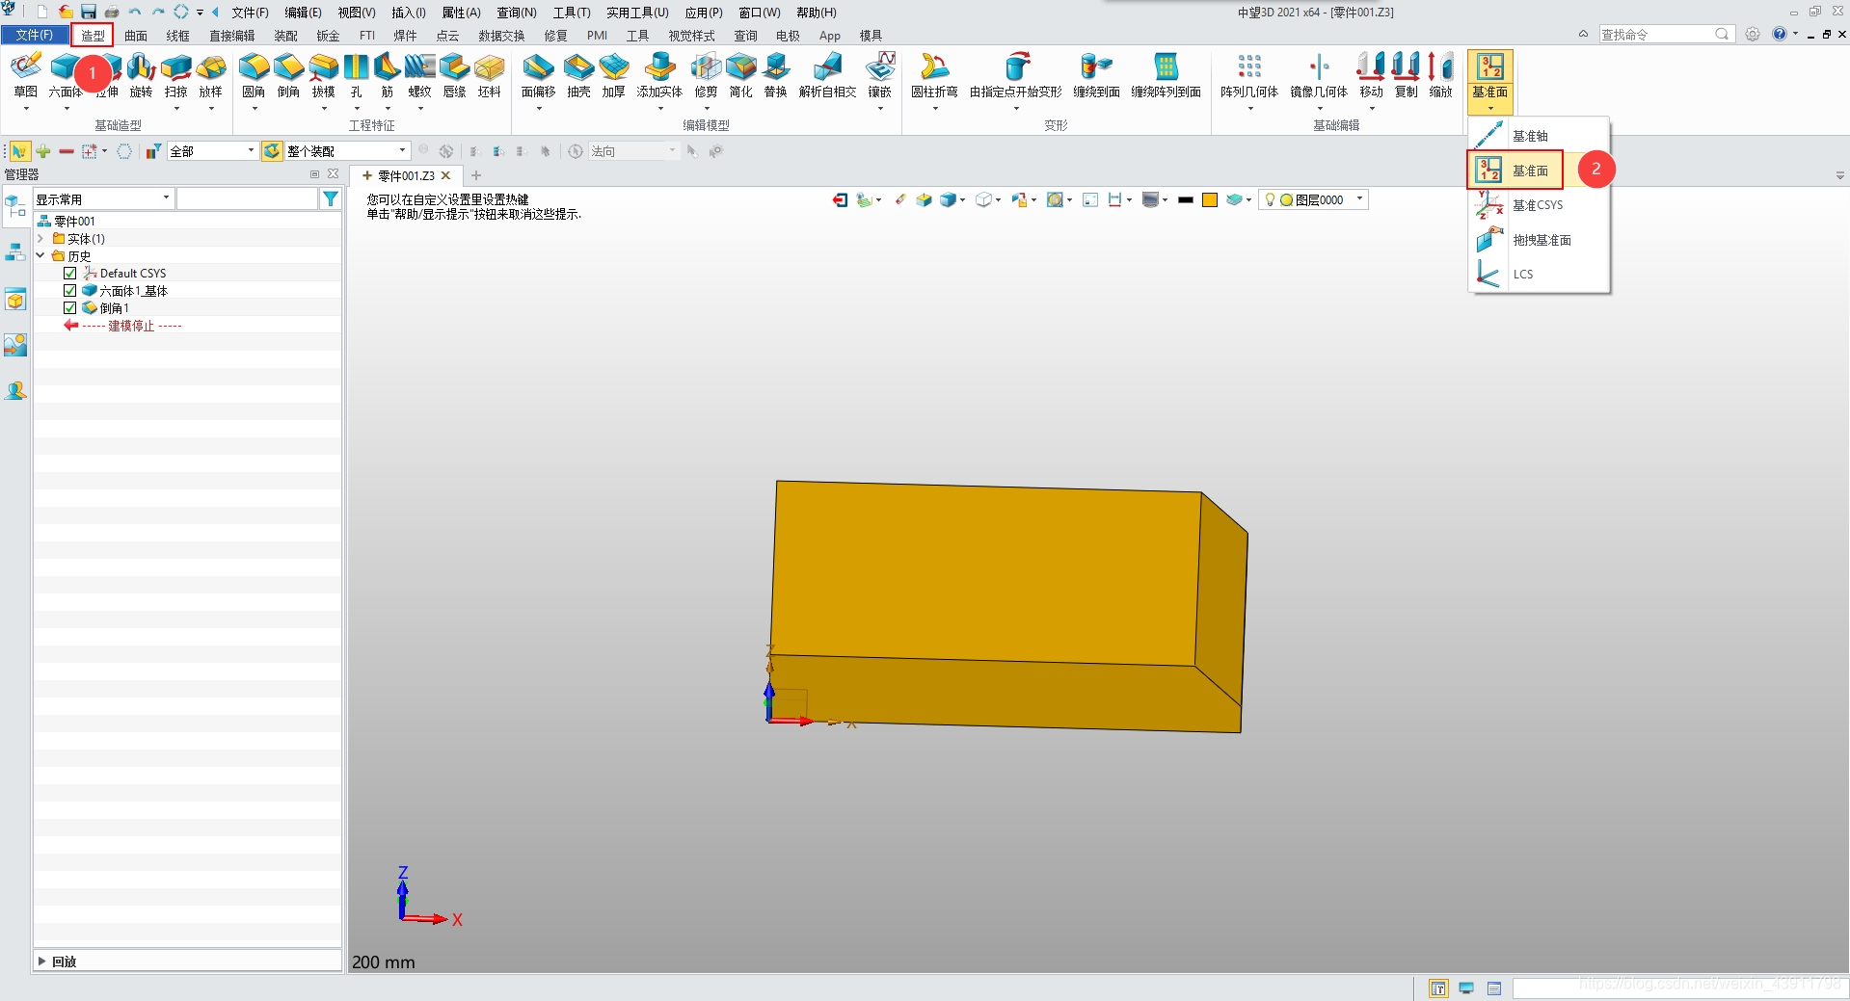The image size is (1850, 1001).
Task: Open the 整个装配 scope dropdown
Action: pos(346,150)
